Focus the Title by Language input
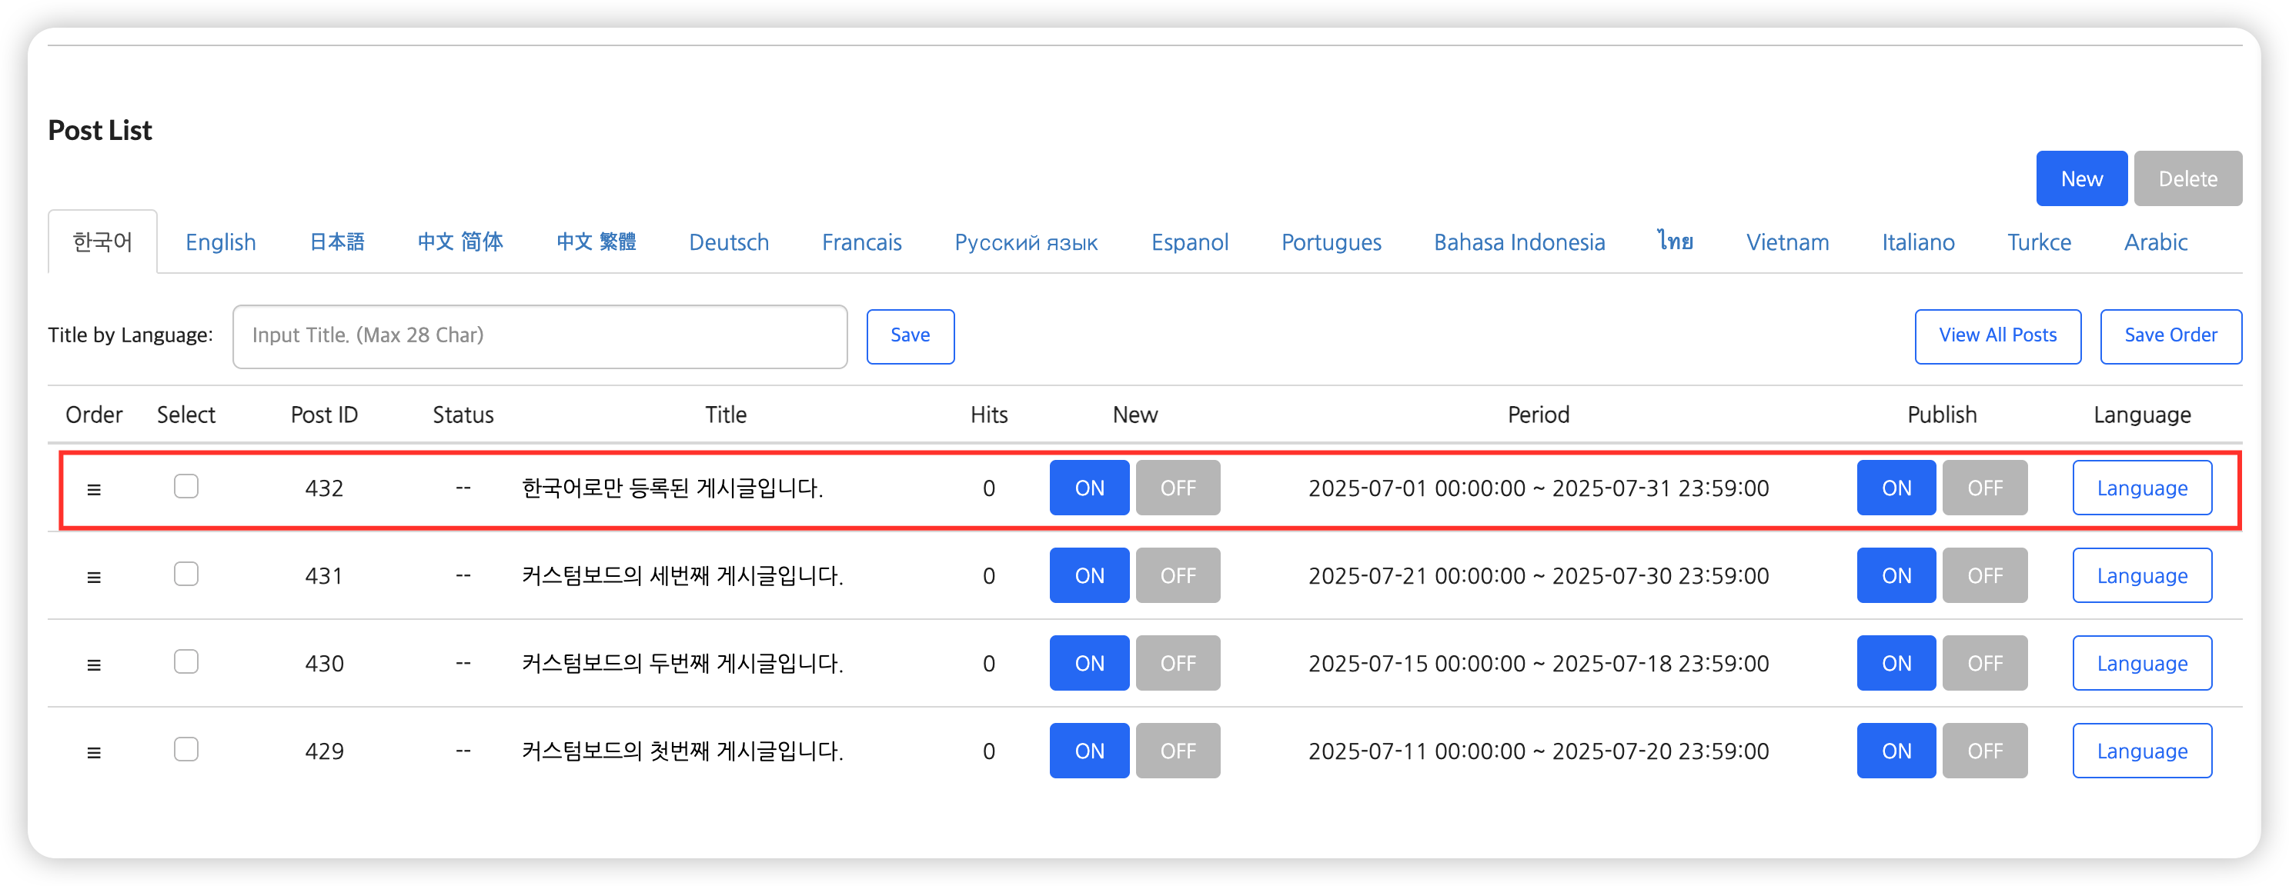2289x886 pixels. 540,335
